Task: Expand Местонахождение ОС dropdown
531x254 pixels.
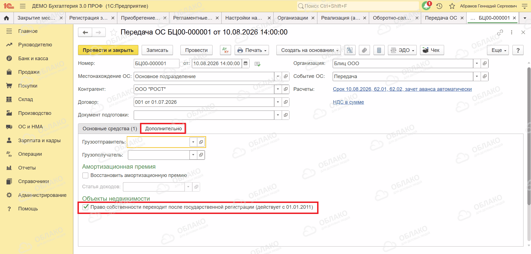Action: click(278, 76)
